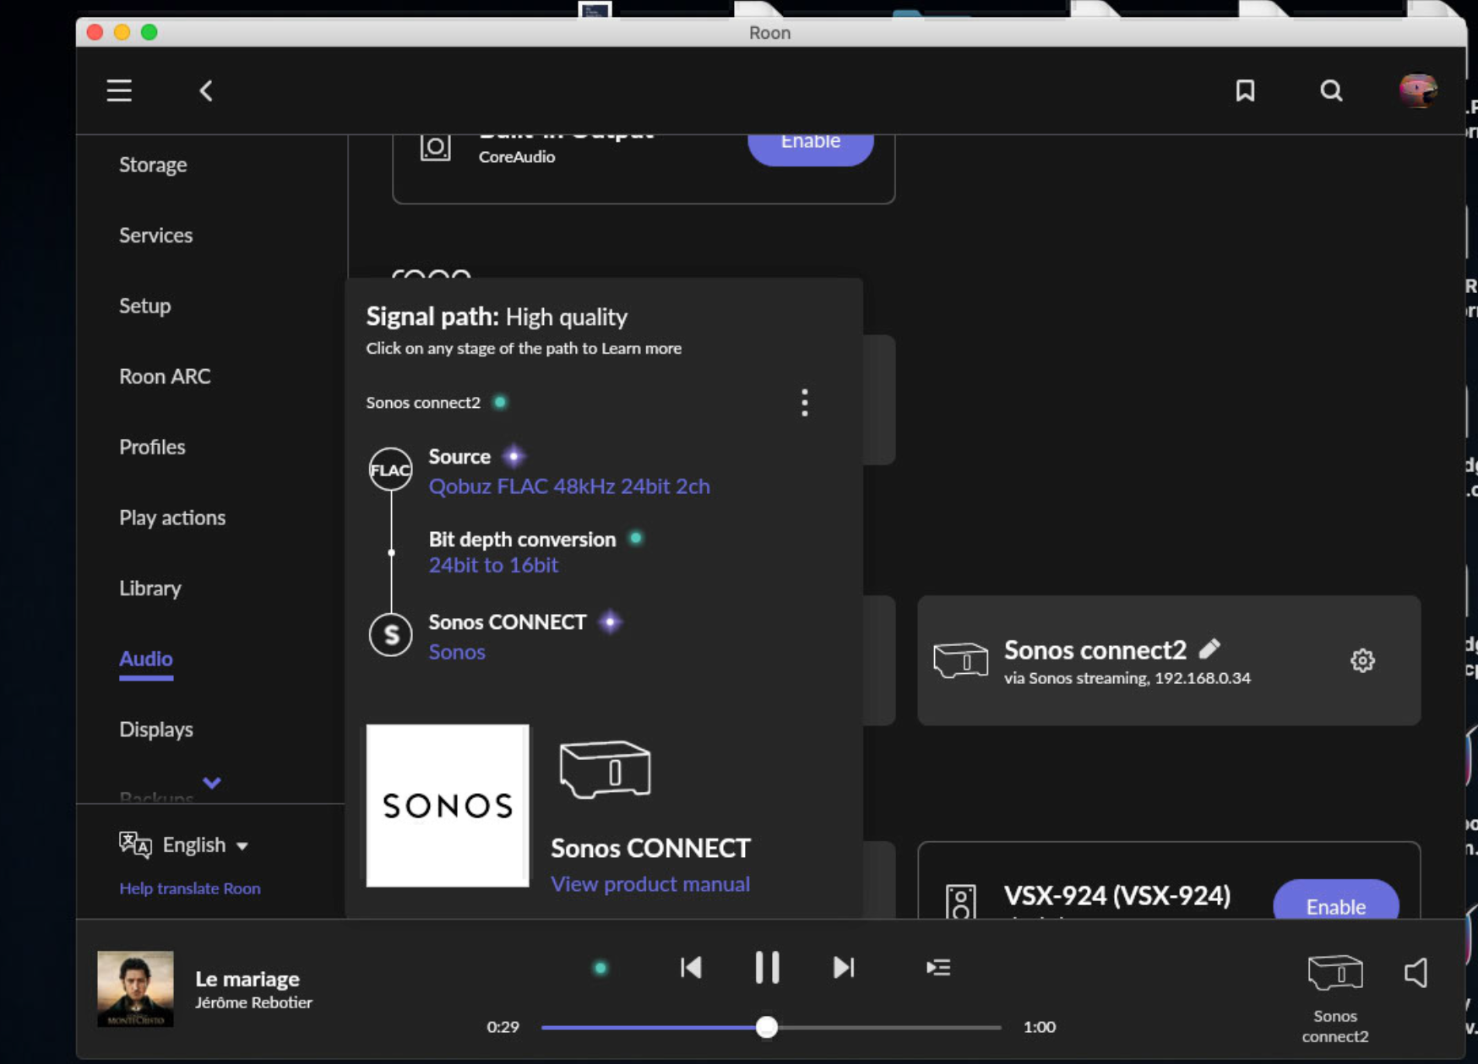The width and height of the screenshot is (1478, 1064).
Task: Open the Roon ARC settings tab
Action: click(x=165, y=377)
